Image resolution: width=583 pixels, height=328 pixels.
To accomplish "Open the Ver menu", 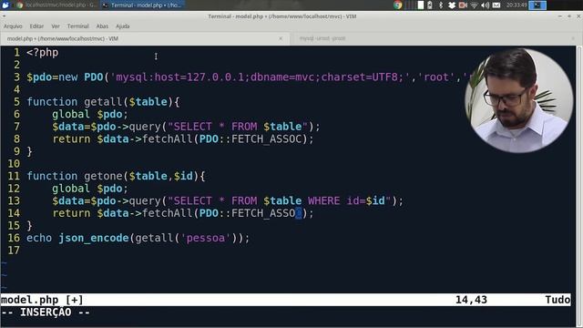I will point(56,26).
